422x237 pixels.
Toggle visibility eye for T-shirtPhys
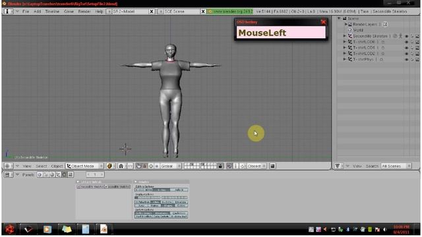point(407,60)
